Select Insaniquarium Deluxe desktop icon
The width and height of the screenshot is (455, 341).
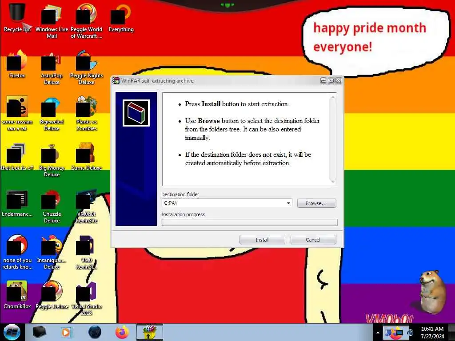[52, 252]
